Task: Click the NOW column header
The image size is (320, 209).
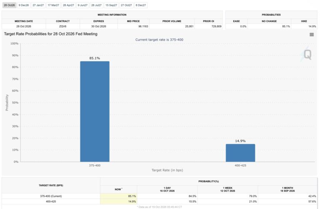Action: pyautogui.click(x=119, y=189)
